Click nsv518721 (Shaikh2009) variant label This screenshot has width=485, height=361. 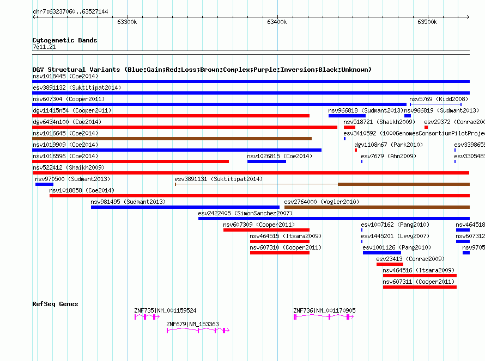click(x=379, y=122)
